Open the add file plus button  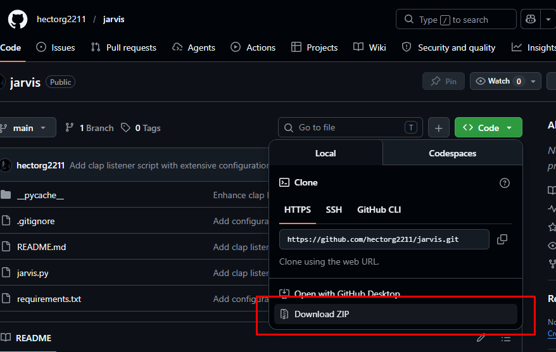439,128
